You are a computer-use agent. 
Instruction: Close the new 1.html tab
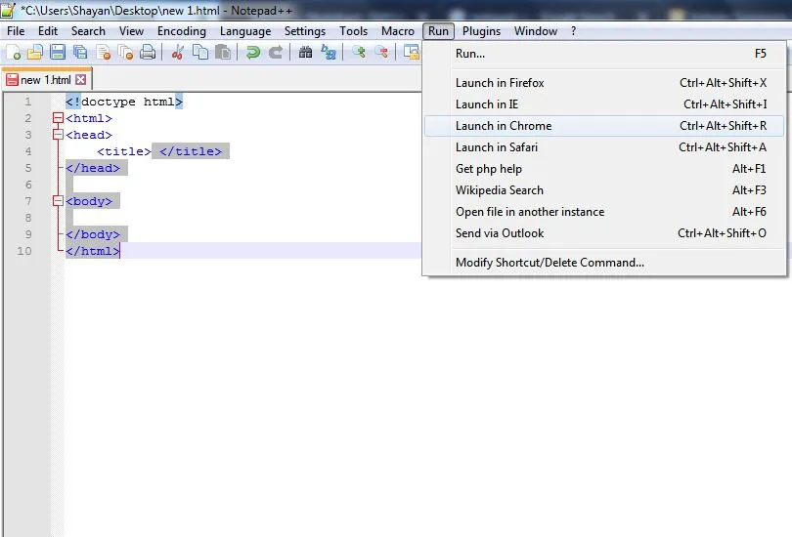click(x=81, y=80)
